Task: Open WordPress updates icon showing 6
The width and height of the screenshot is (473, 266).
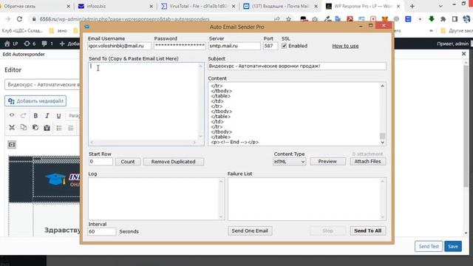Action: 30,44
